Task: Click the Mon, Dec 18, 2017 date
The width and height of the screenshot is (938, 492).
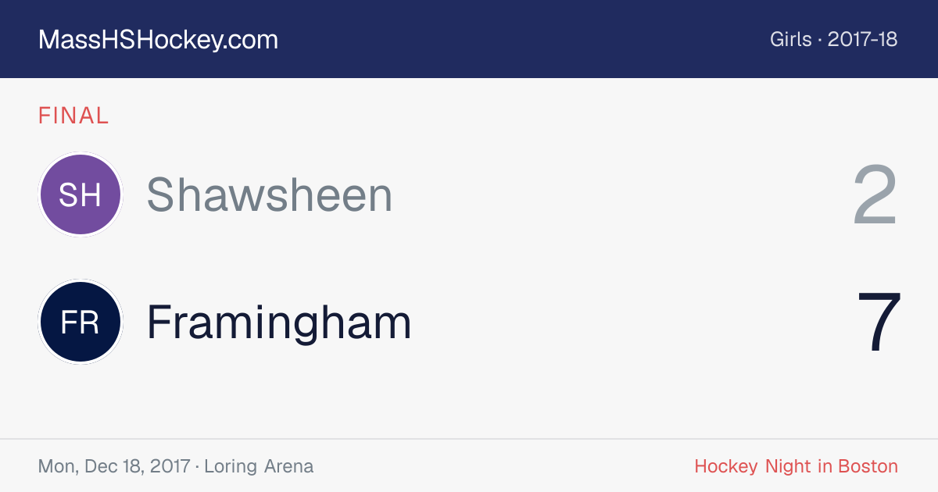Action: 114,467
